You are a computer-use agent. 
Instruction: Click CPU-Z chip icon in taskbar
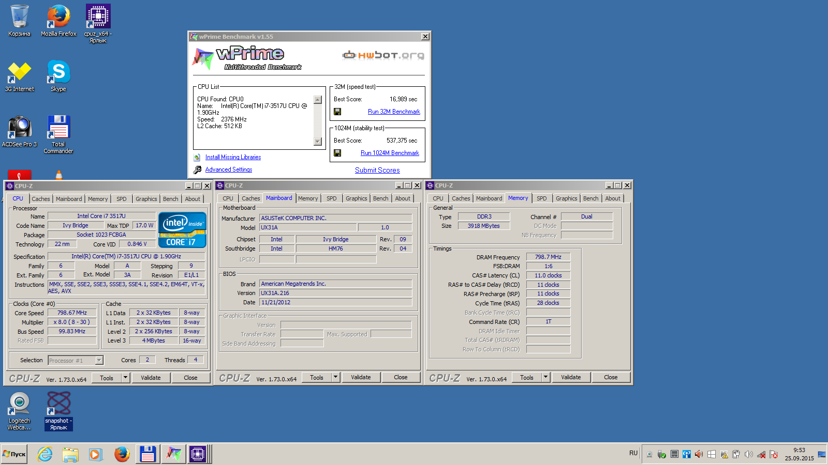(198, 454)
